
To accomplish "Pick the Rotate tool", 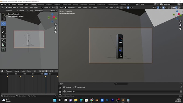I will [3, 28].
